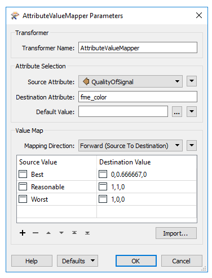Viewport: 212px width, 278px height.
Task: Select the Reasonable source value cell
Action: [x=56, y=186]
